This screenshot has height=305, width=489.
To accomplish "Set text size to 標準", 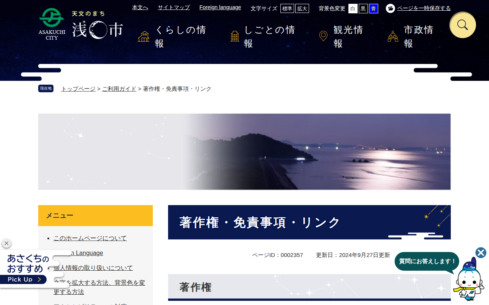I will pyautogui.click(x=287, y=8).
